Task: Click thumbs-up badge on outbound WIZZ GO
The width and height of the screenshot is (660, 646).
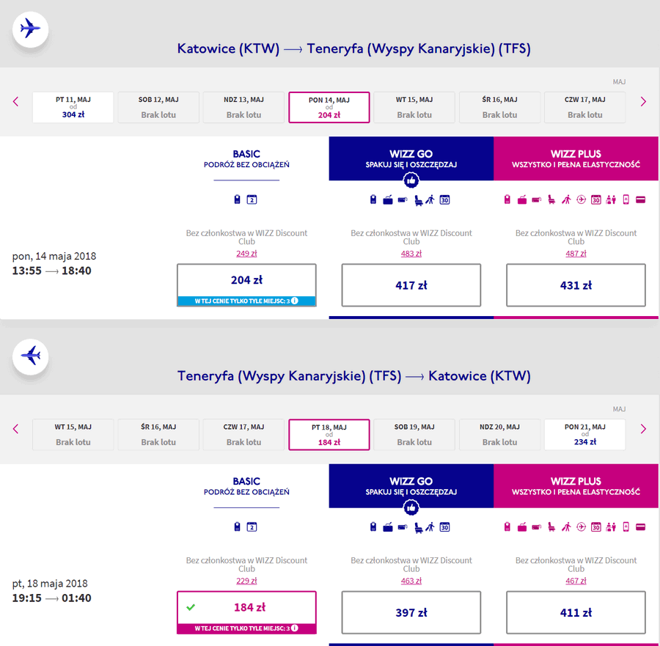Action: [x=411, y=180]
